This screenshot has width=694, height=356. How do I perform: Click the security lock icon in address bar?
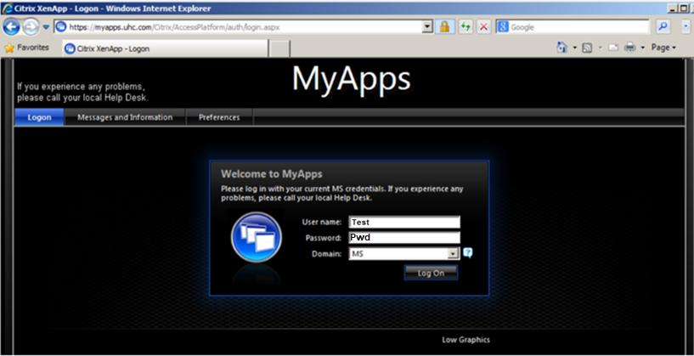(443, 27)
